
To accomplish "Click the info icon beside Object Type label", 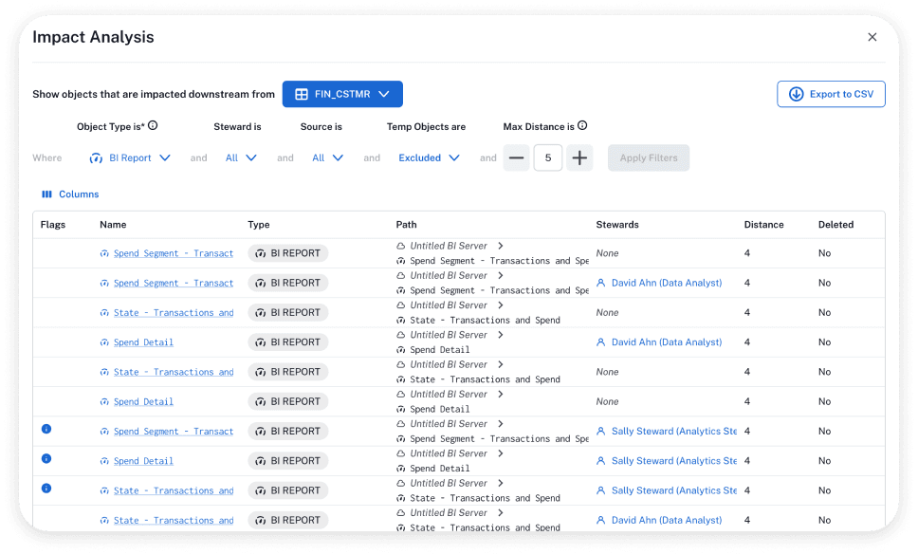I will (x=152, y=125).
